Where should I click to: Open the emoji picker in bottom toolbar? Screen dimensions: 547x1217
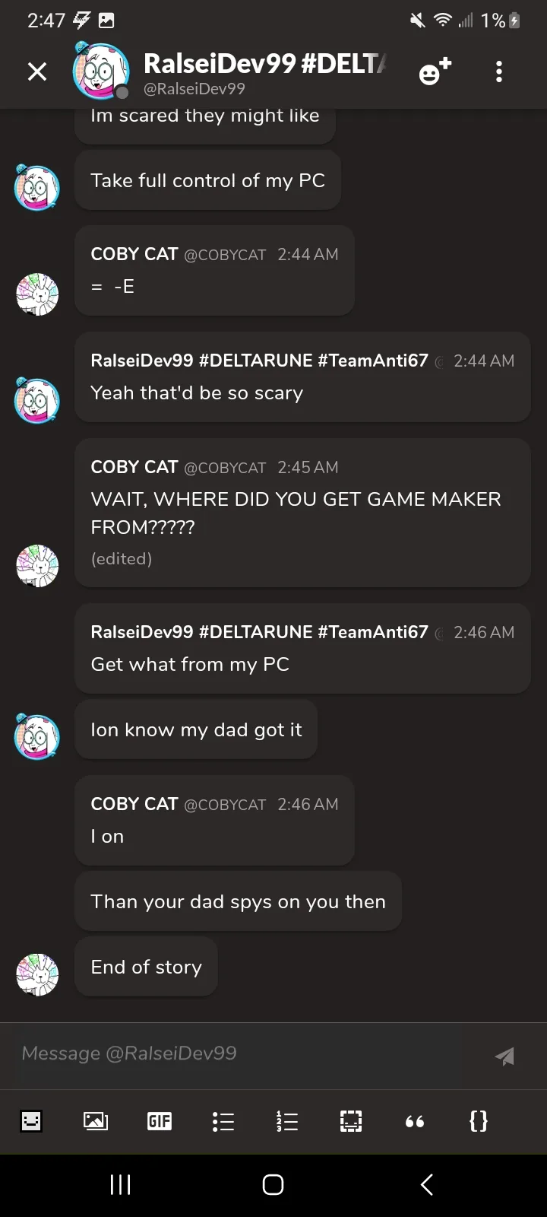31,1120
